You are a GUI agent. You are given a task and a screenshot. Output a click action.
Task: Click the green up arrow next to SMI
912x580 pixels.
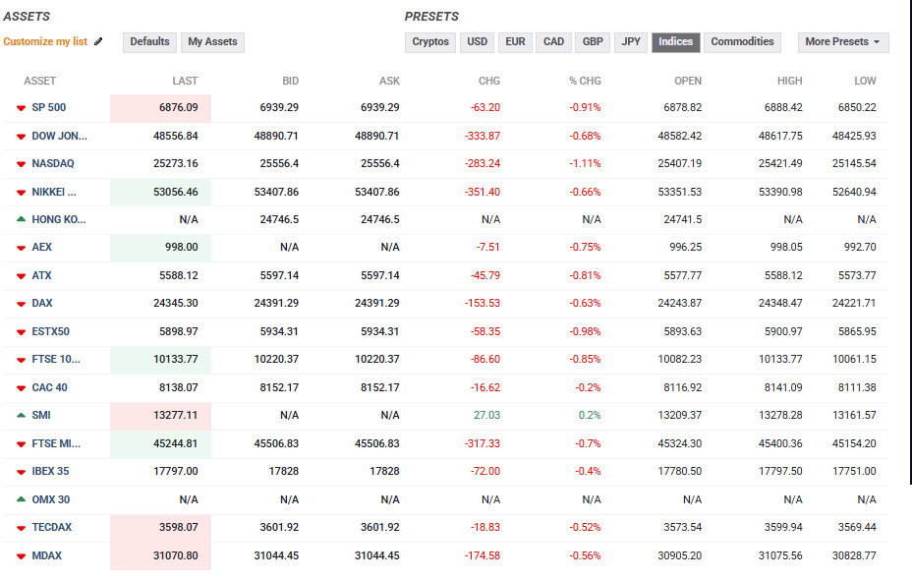[x=21, y=415]
